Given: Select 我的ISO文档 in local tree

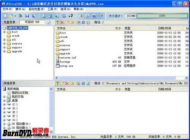Looking at the screenshot, I should [x=20, y=93].
